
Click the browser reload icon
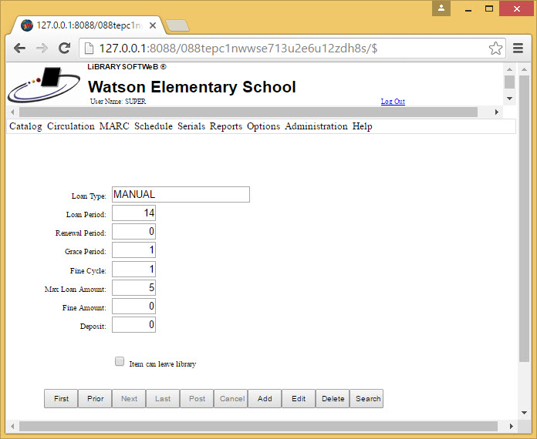coord(65,48)
